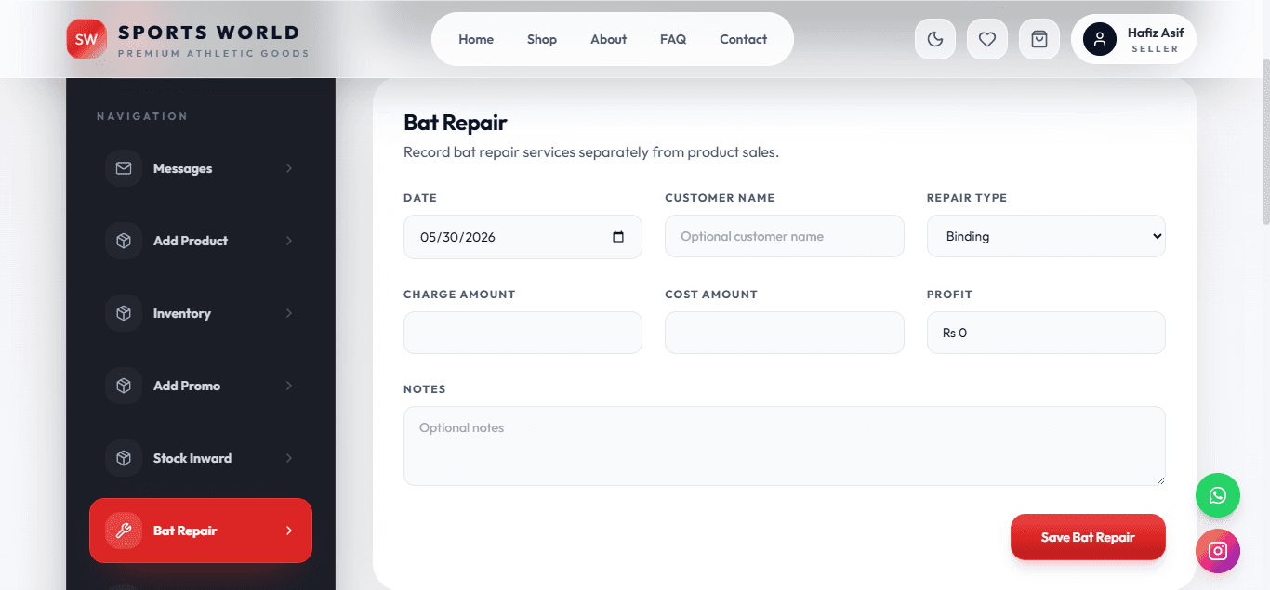Expand Messages chevron arrow

289,168
